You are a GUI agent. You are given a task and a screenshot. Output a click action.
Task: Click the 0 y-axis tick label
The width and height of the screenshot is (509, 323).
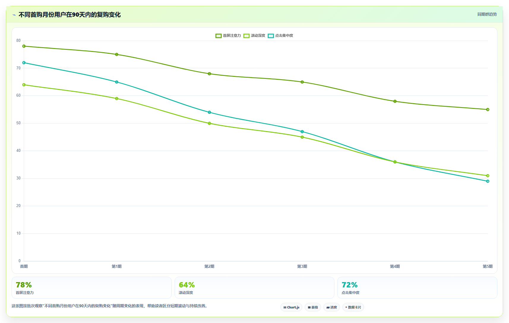pyautogui.click(x=20, y=261)
